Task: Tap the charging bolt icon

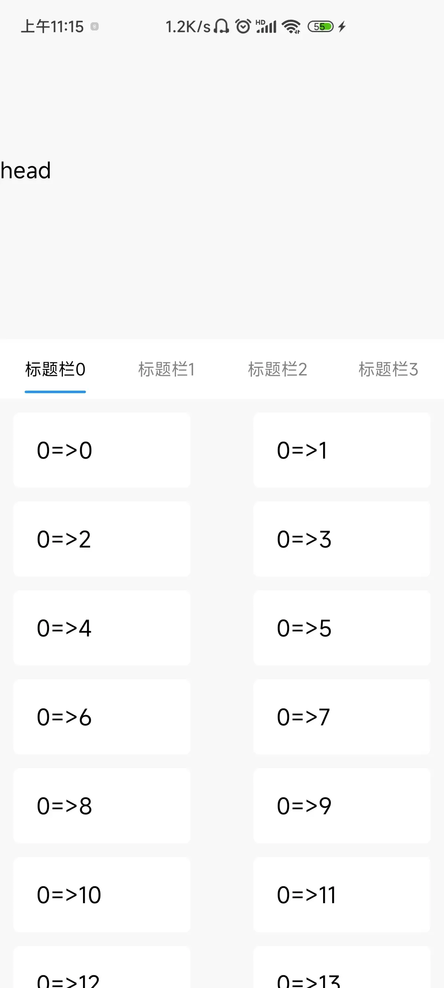Action: click(x=342, y=27)
